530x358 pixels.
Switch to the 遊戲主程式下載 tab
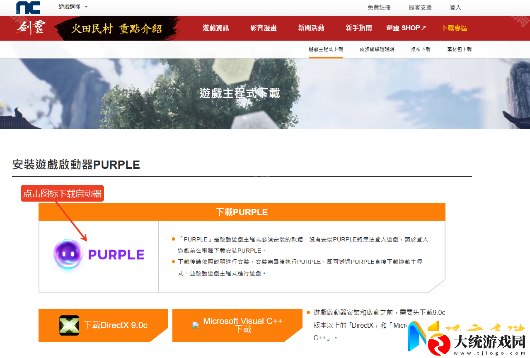[x=326, y=49]
